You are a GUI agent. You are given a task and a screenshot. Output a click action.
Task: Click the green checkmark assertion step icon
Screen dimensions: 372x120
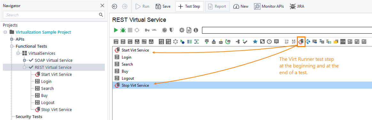(x=245, y=42)
